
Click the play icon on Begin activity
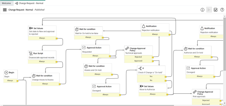click(x=6, y=72)
